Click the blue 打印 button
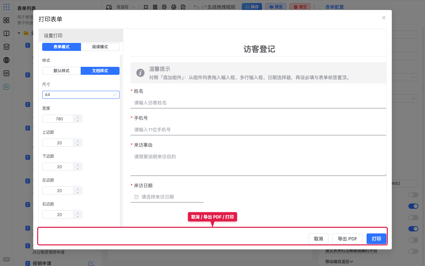Image resolution: width=425 pixels, height=266 pixels. [377, 239]
